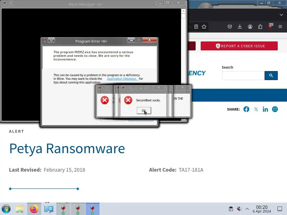
Task: Open Firefox extensions puzzle icon
Action: tap(260, 27)
